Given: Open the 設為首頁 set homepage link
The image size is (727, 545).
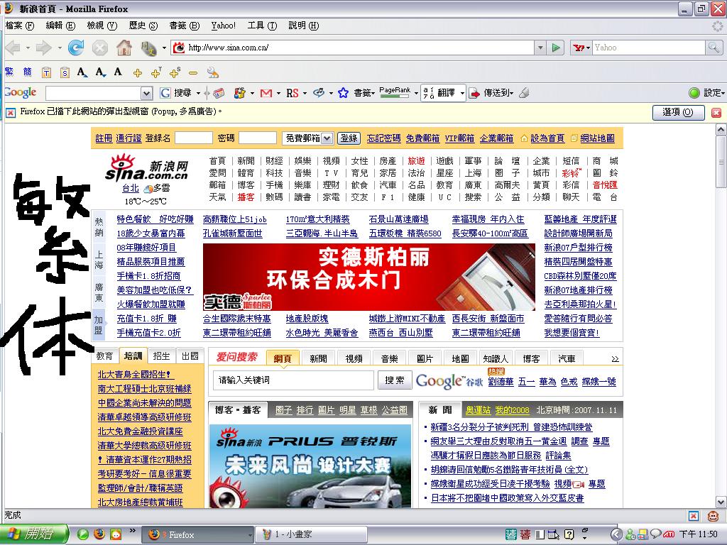Looking at the screenshot, I should point(547,138).
